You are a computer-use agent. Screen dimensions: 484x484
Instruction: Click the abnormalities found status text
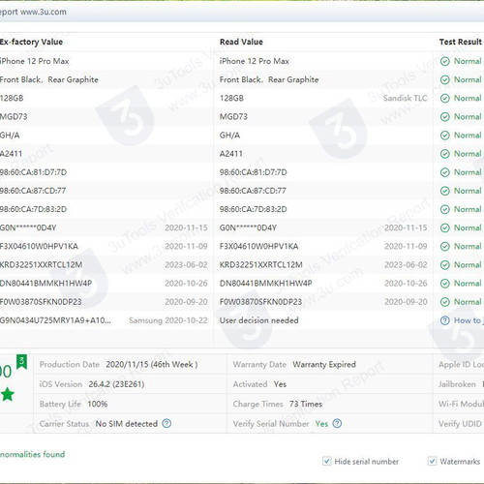32,454
